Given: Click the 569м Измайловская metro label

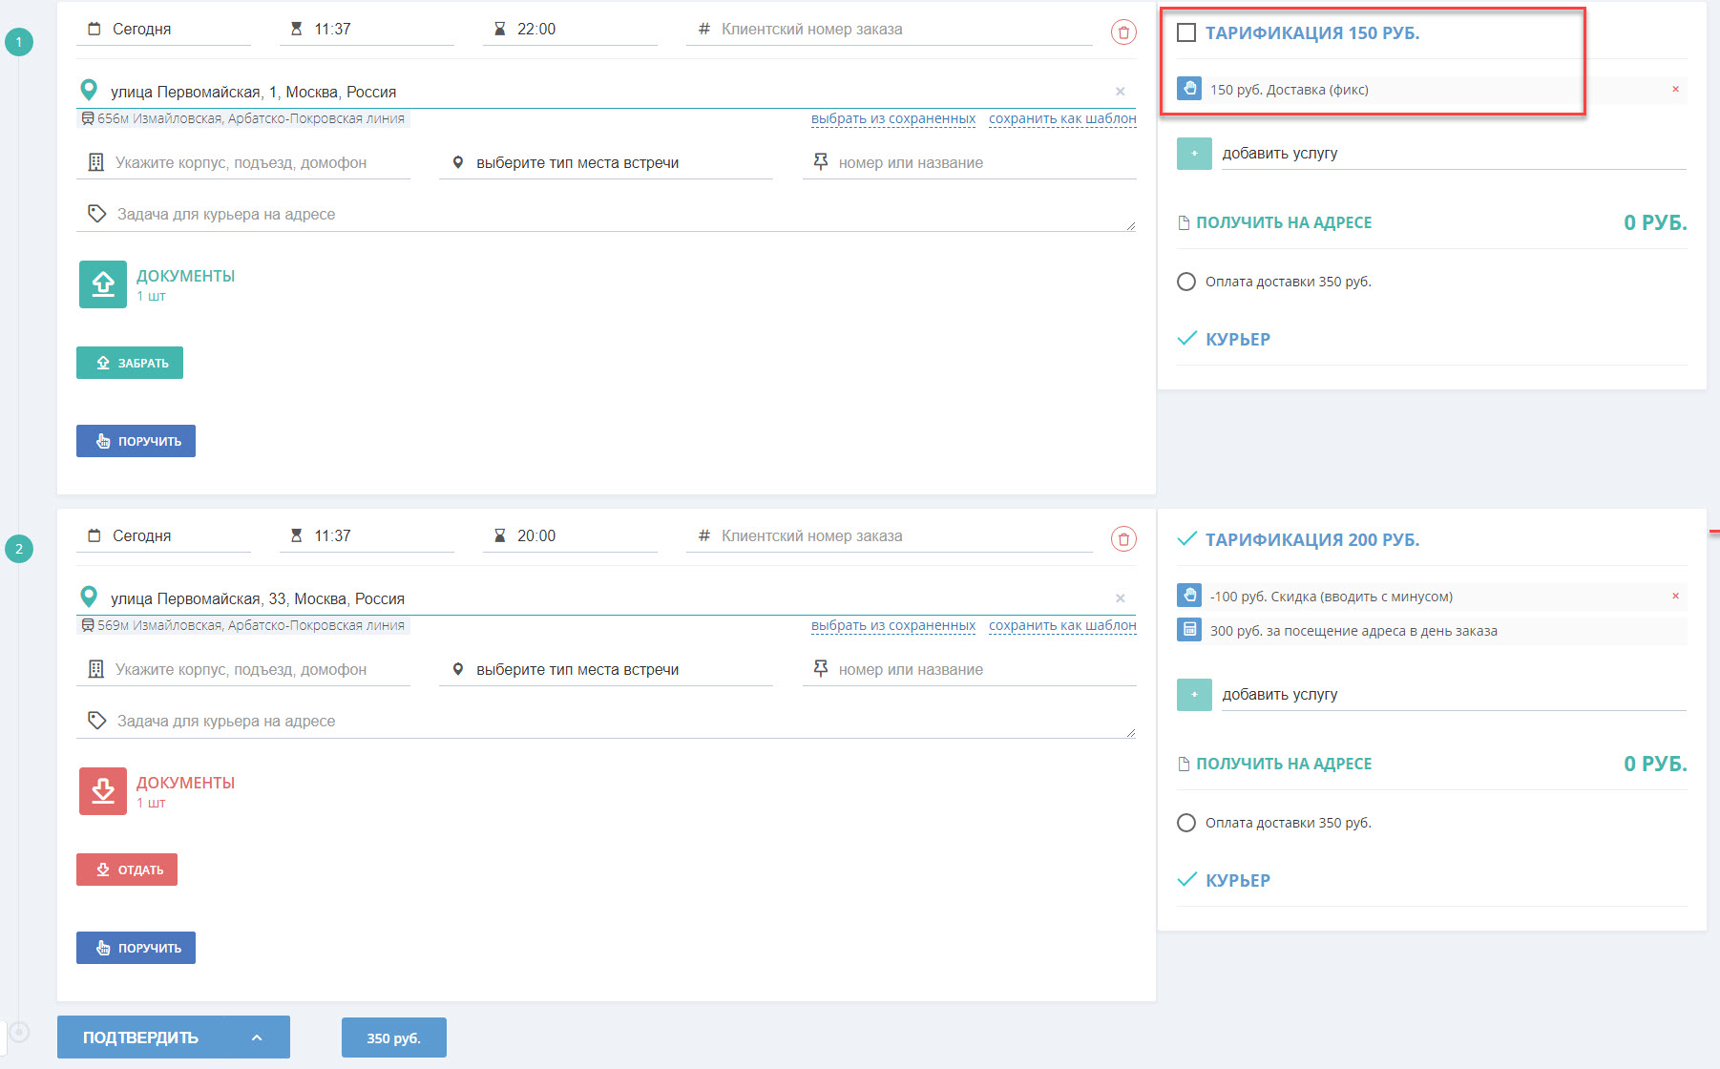Looking at the screenshot, I should coord(243,626).
